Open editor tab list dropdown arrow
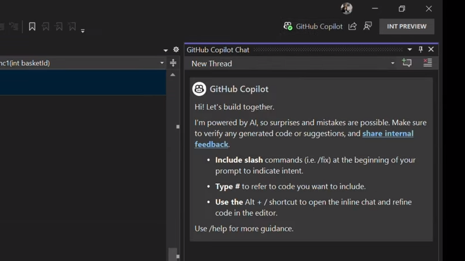The width and height of the screenshot is (465, 261). click(166, 50)
